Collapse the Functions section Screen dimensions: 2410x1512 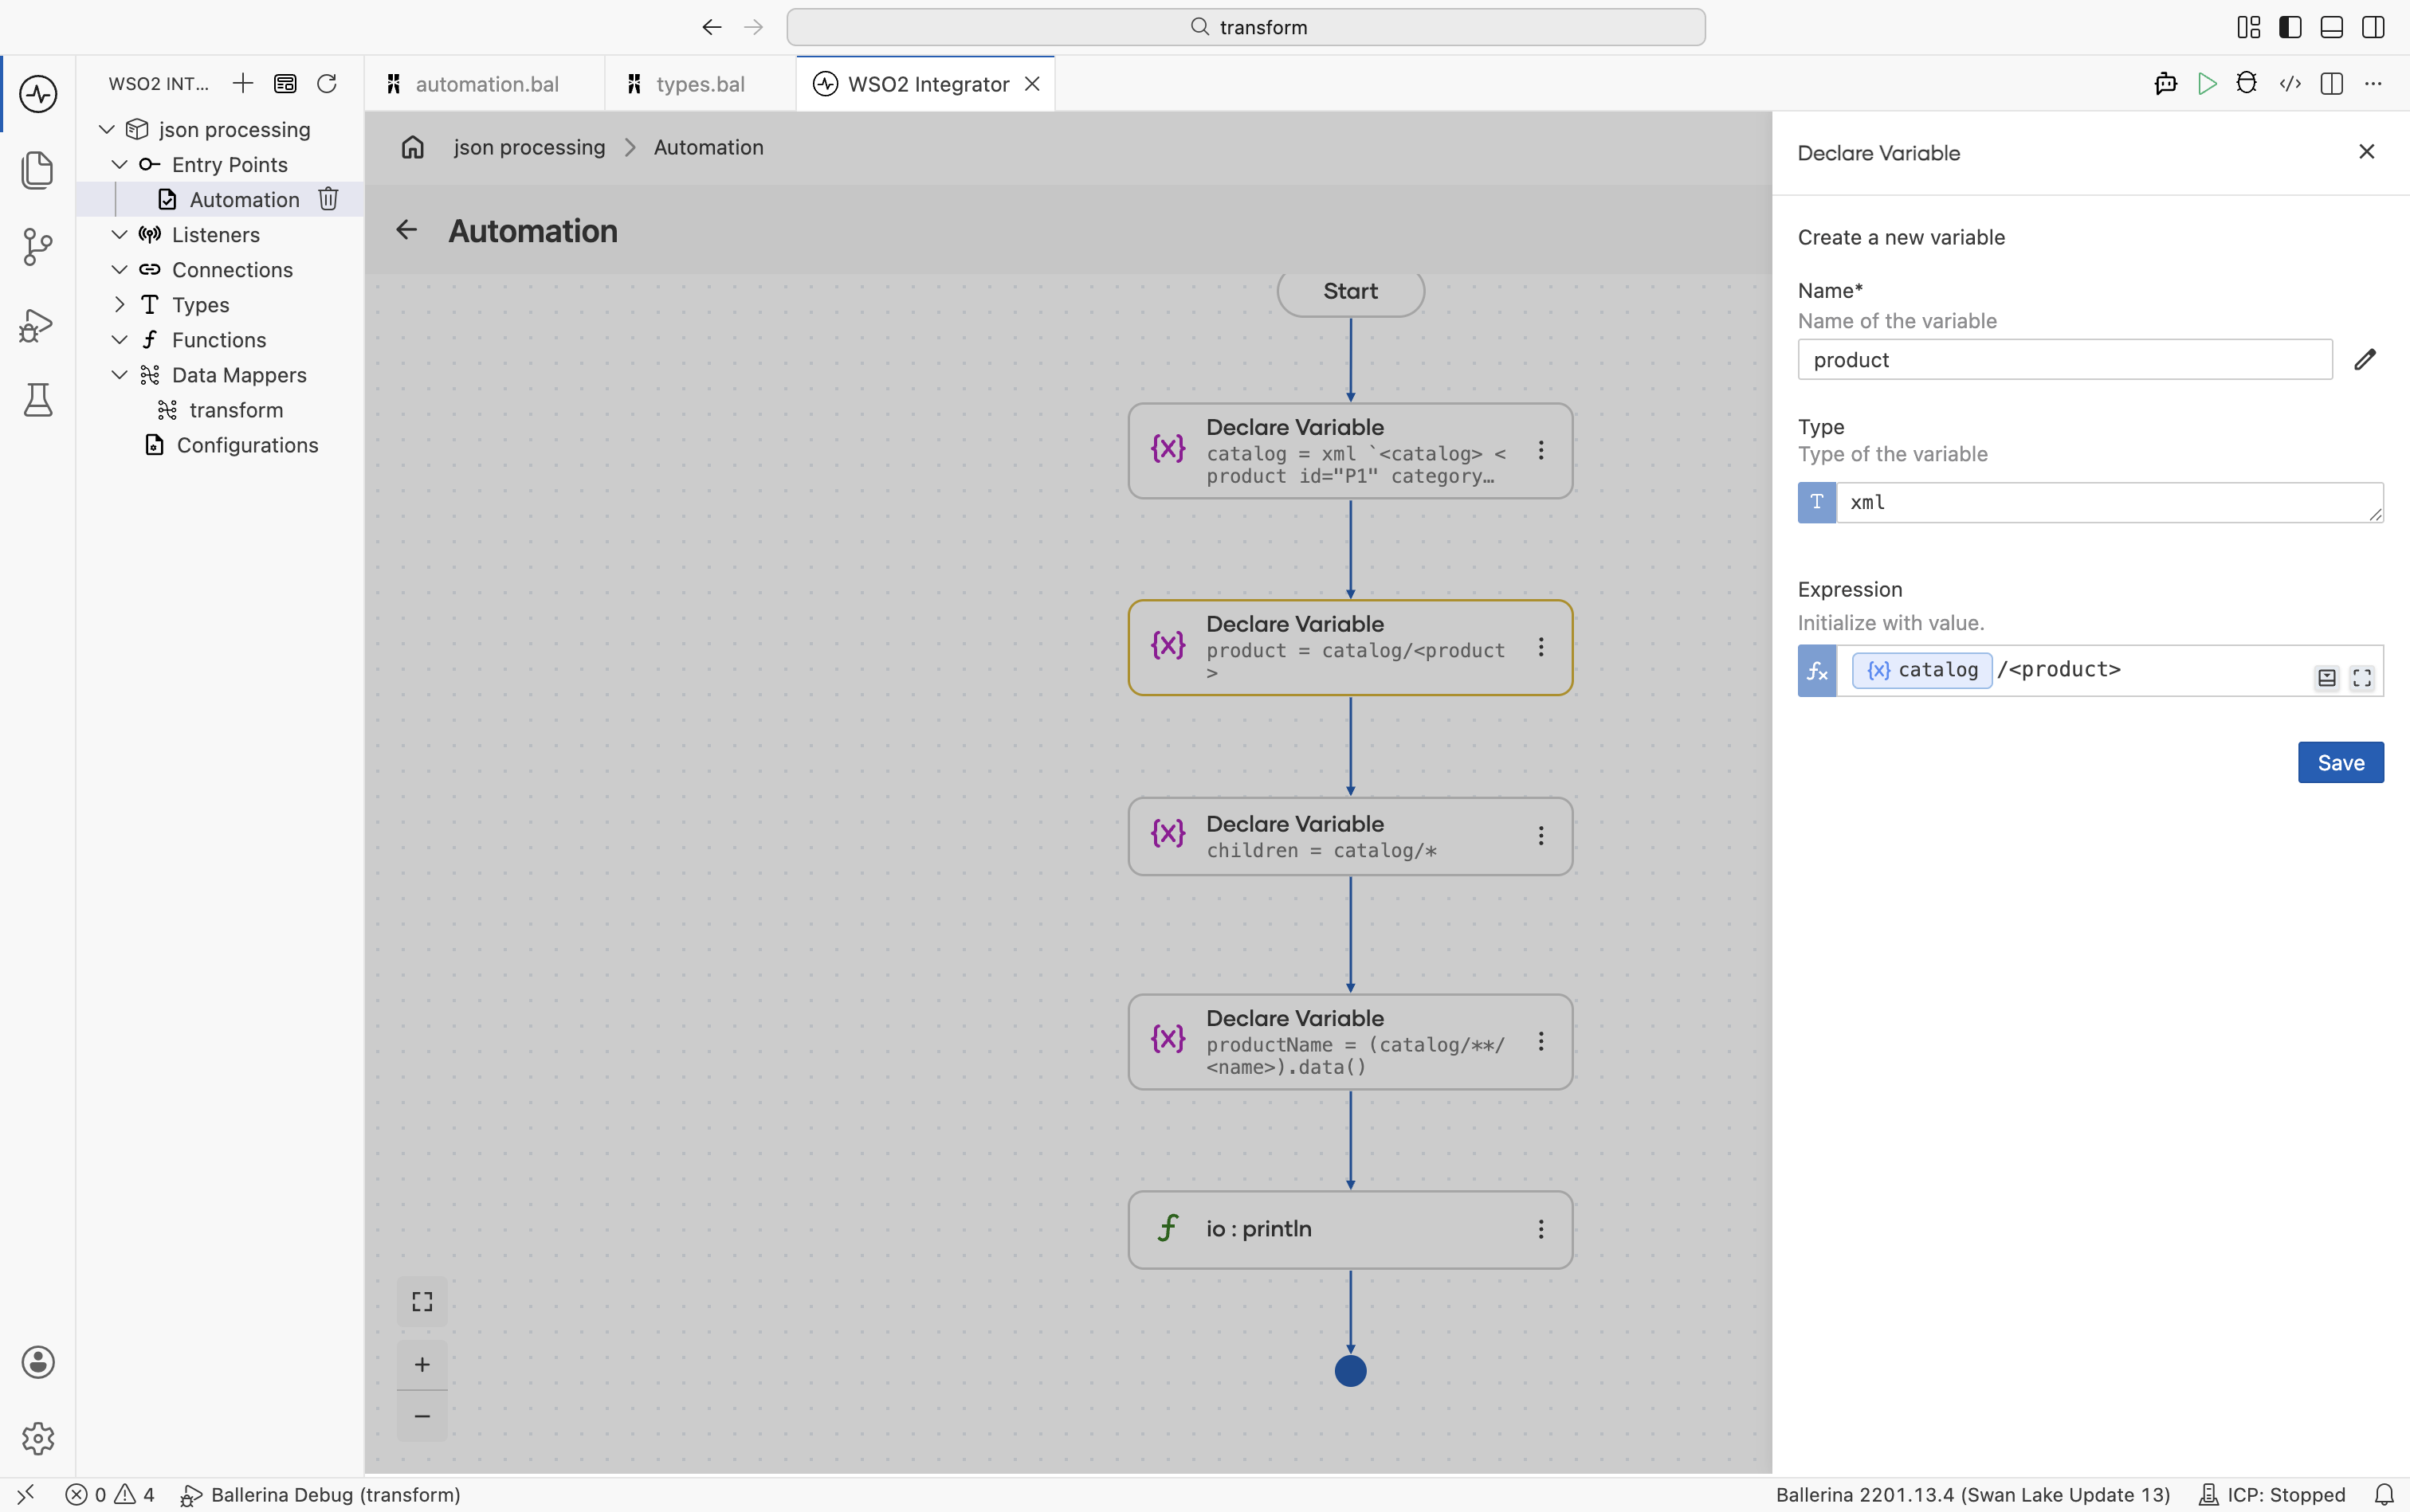[x=119, y=339]
